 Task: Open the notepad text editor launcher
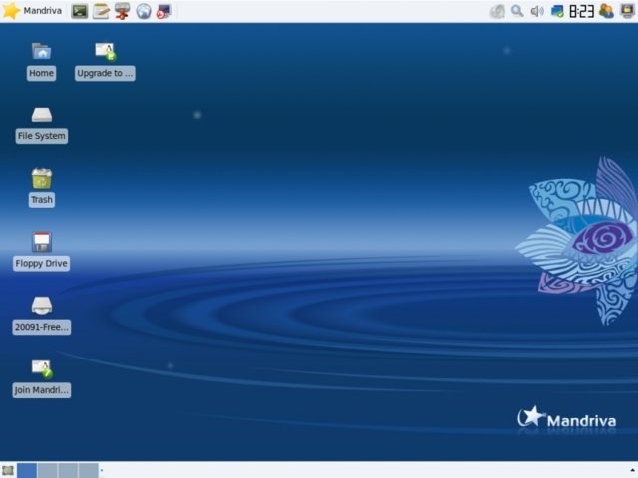coord(101,11)
